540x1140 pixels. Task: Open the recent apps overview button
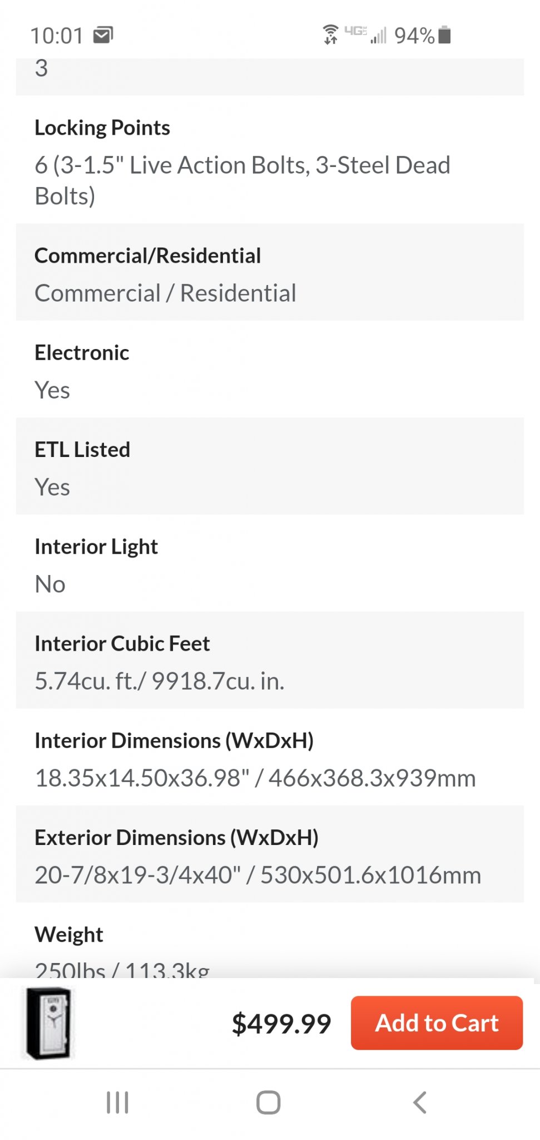[117, 1102]
